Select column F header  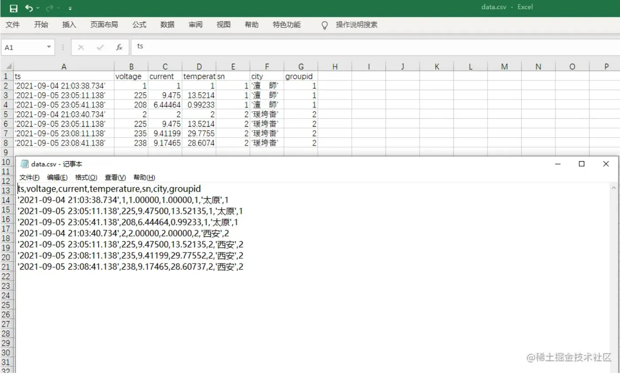[x=267, y=67]
